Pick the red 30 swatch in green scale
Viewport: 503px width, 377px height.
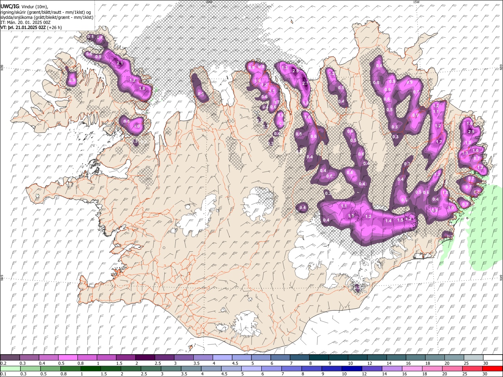(493, 369)
